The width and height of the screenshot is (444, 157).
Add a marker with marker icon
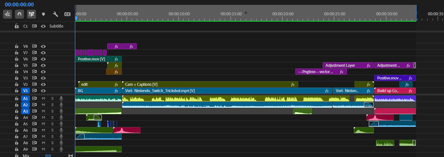click(x=43, y=14)
